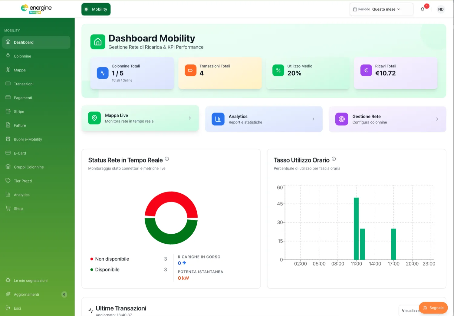The height and width of the screenshot is (316, 454).
Task: Click the bug icon for Le mie segnalazioni
Action: pos(8,280)
